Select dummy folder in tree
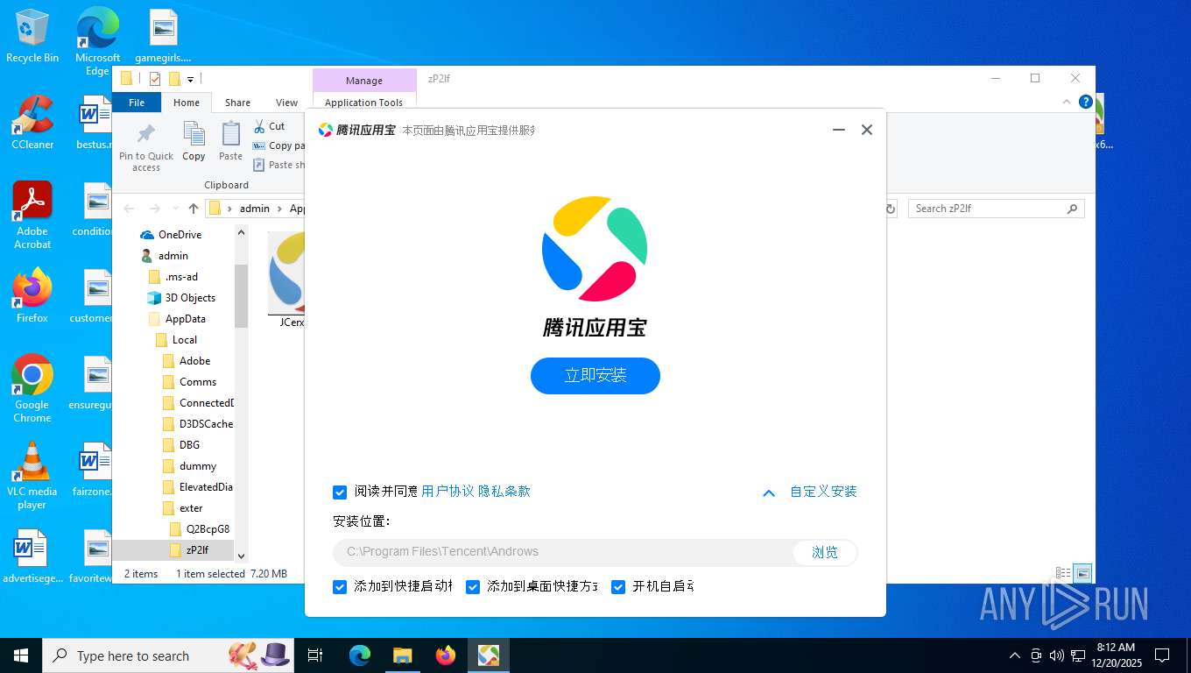1191x673 pixels. (x=198, y=466)
